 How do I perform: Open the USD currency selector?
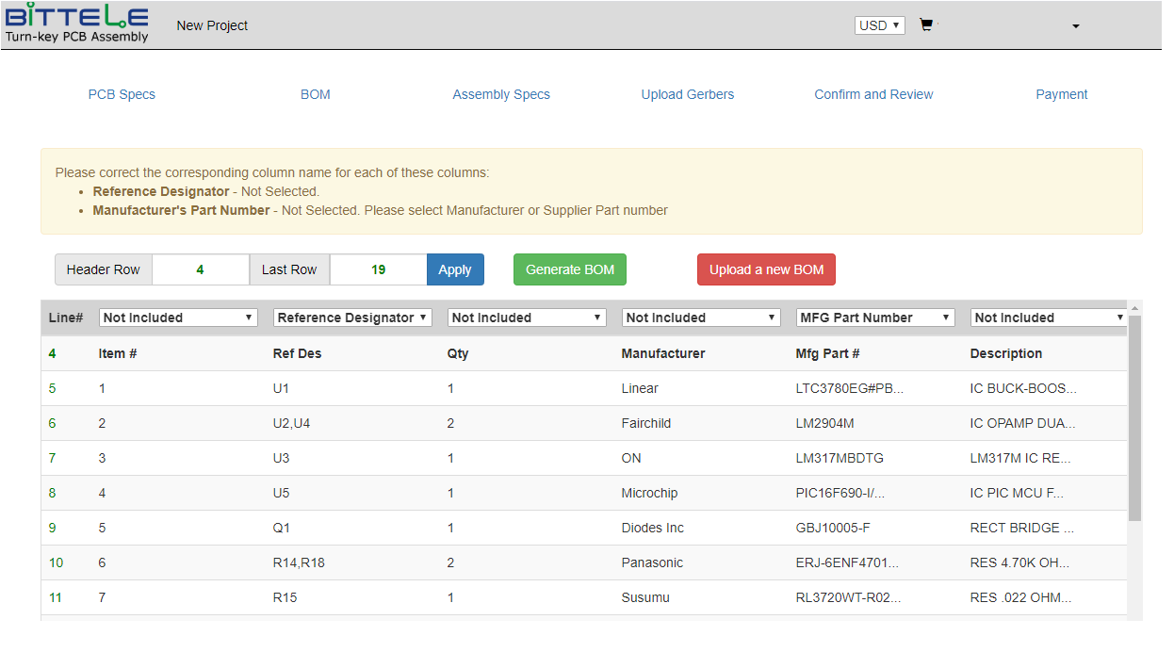pos(880,25)
